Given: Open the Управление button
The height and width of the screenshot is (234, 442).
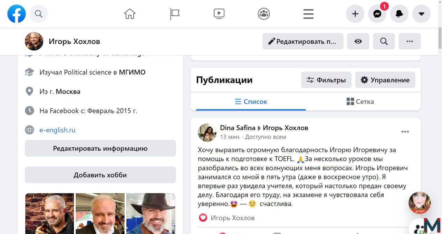Looking at the screenshot, I should 385,80.
